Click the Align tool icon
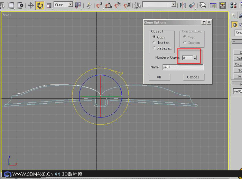 [192, 6]
